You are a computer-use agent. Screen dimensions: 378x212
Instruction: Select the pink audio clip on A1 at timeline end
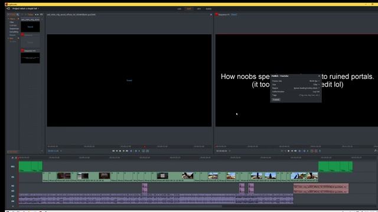pos(321,186)
